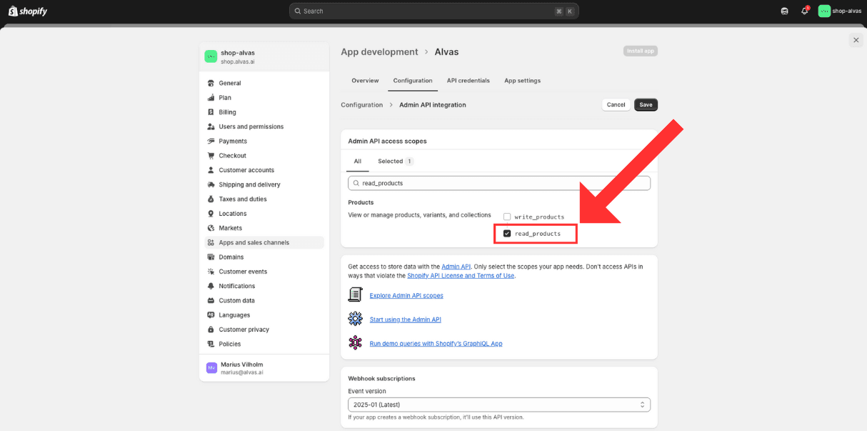
Task: Select the Configuration tab
Action: (x=413, y=80)
